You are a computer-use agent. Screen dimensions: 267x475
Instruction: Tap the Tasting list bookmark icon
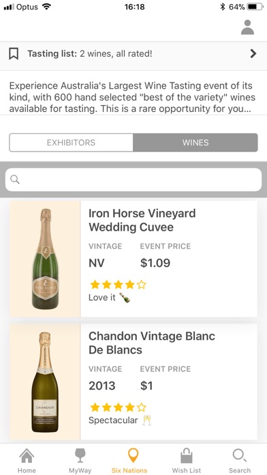tap(14, 54)
